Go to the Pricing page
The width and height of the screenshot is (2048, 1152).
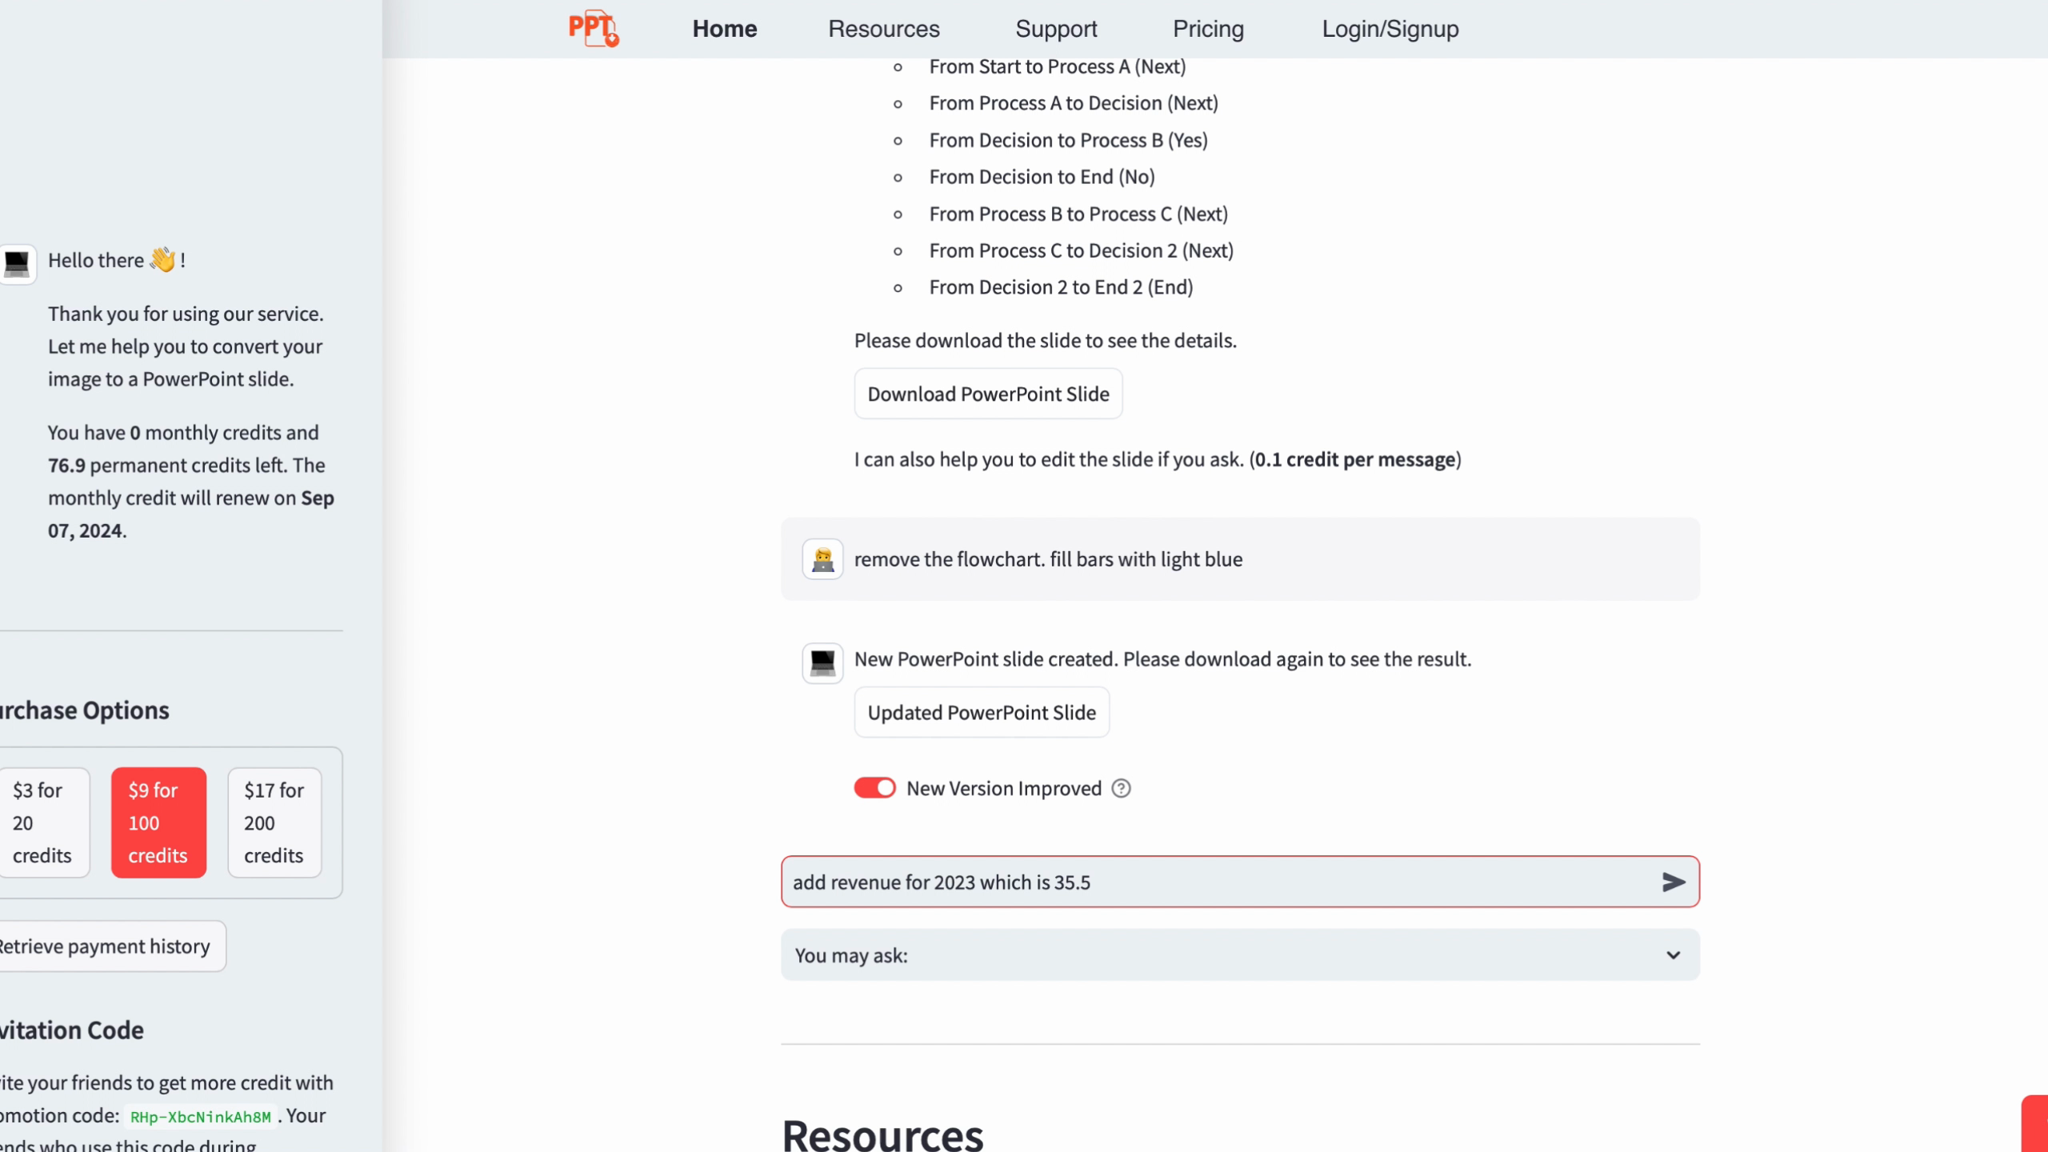click(1208, 29)
